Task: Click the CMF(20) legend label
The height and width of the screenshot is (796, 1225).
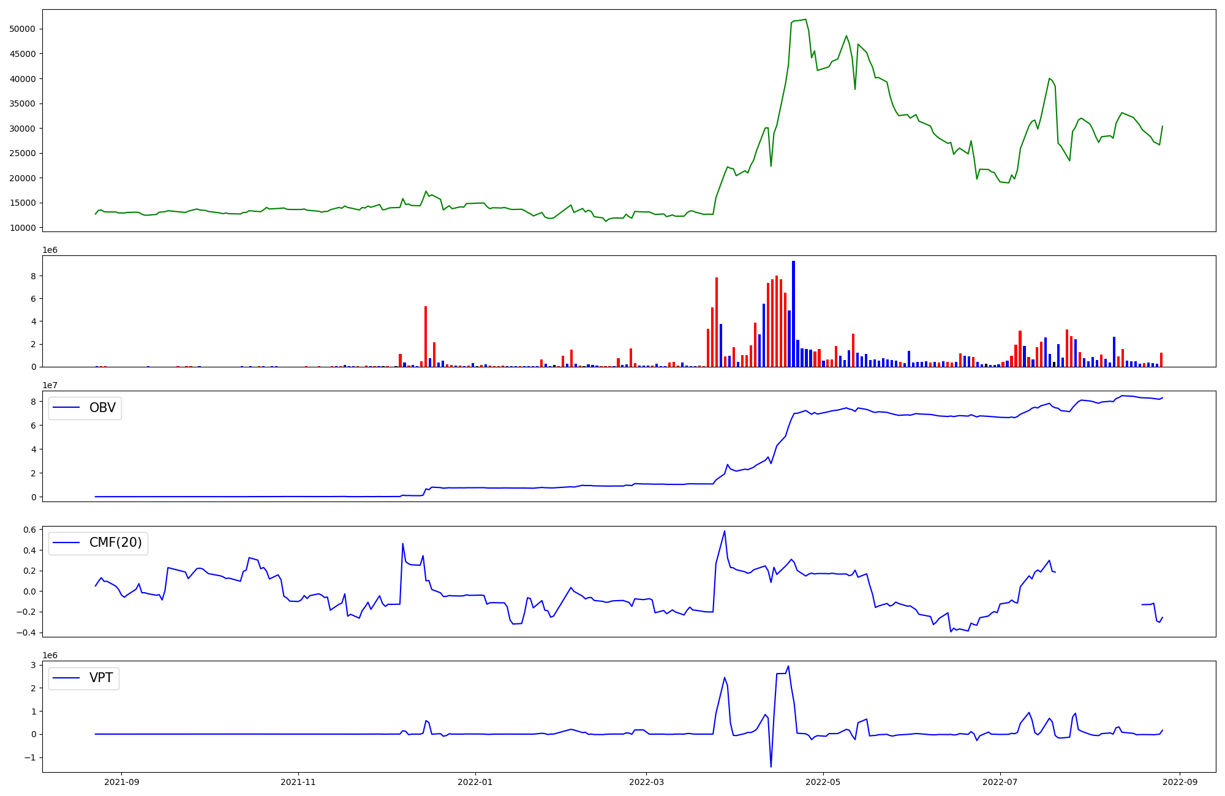Action: [x=115, y=543]
